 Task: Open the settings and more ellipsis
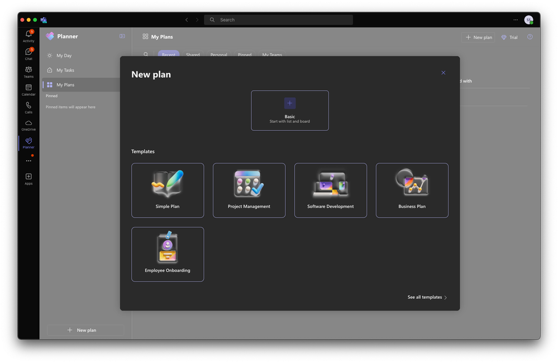click(516, 20)
